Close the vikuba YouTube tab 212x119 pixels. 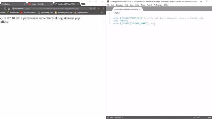point(52,4)
